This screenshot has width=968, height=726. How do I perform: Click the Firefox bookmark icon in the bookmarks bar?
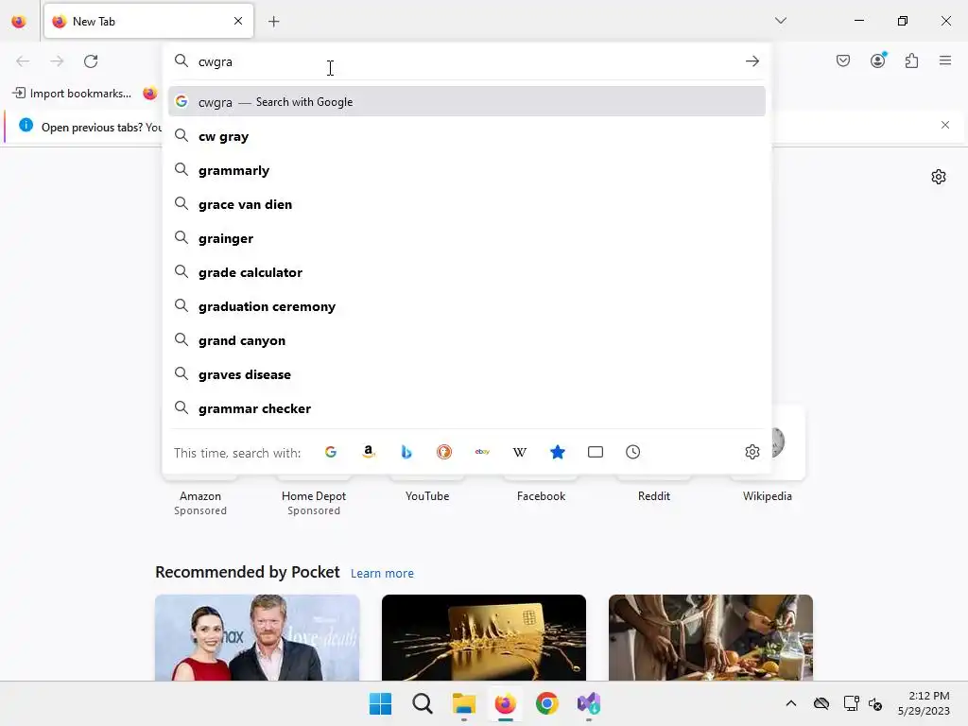(150, 94)
